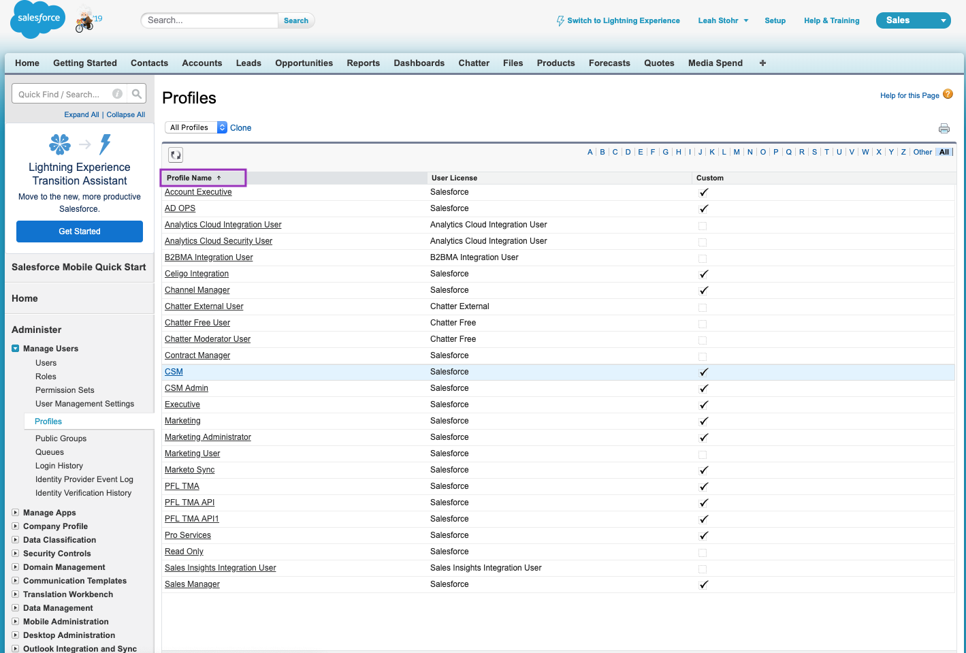This screenshot has width=966, height=653.
Task: Expand the Translation Workbench section
Action: click(16, 594)
